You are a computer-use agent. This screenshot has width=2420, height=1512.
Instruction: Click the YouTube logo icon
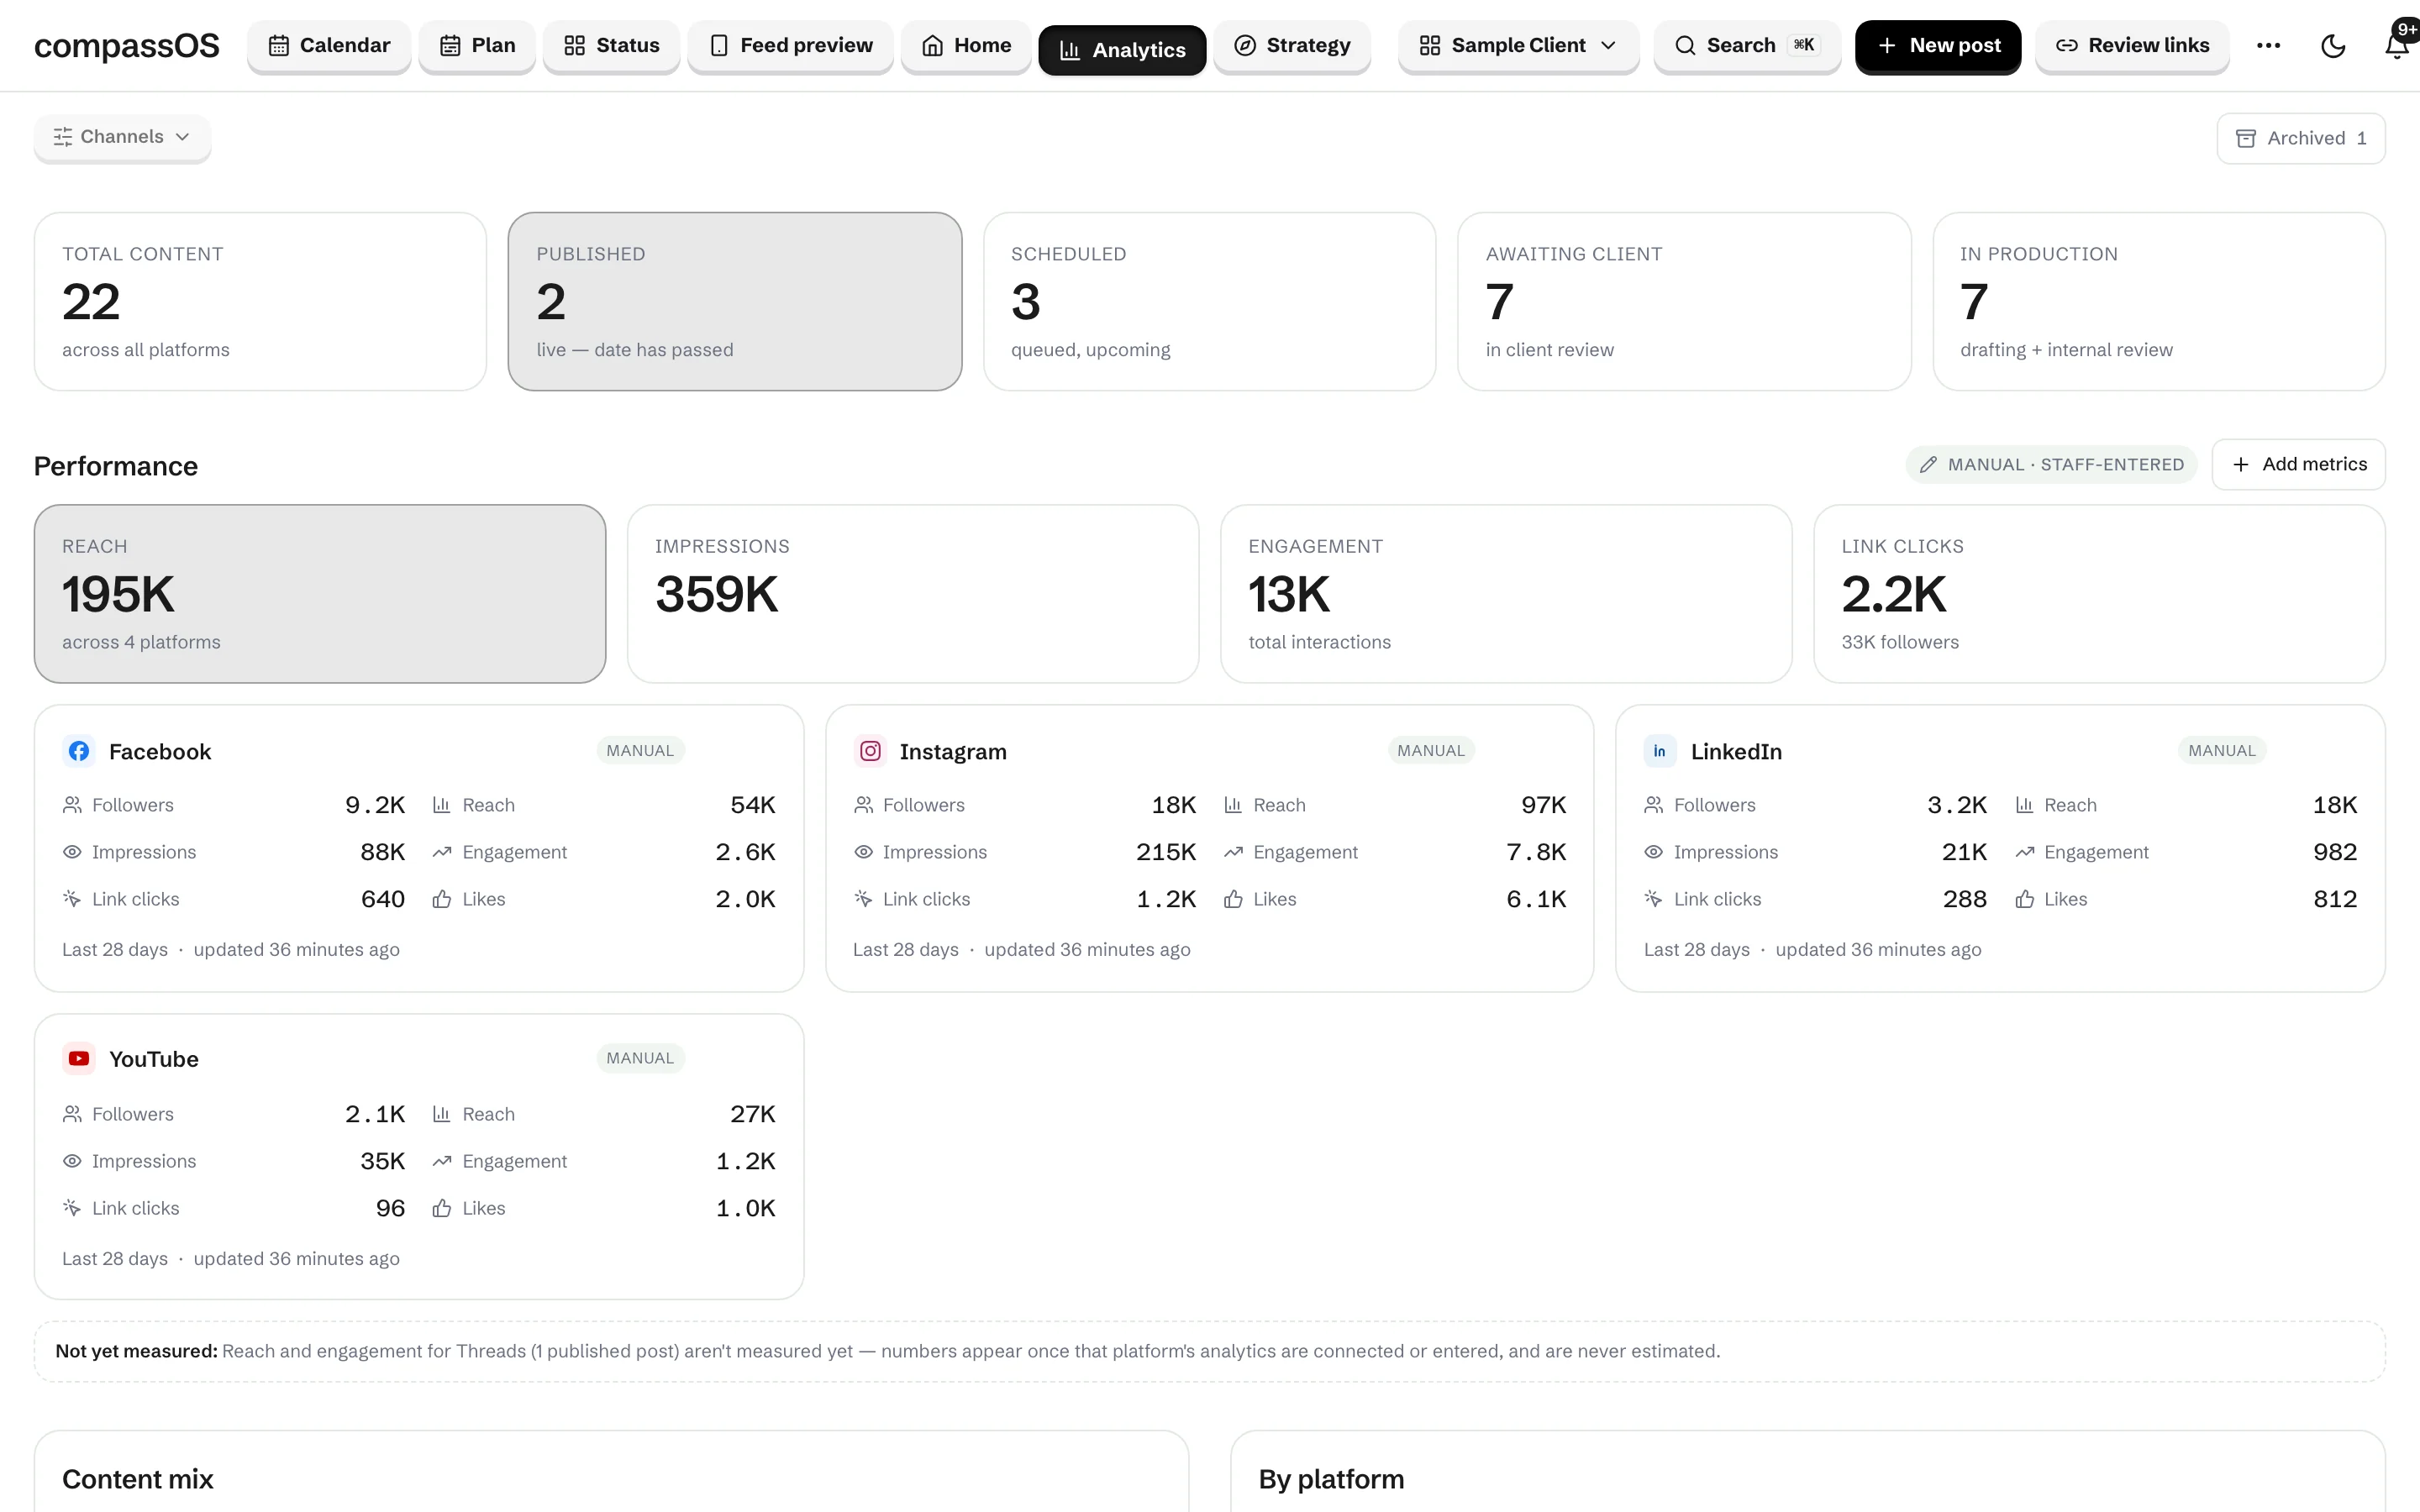pos(79,1058)
